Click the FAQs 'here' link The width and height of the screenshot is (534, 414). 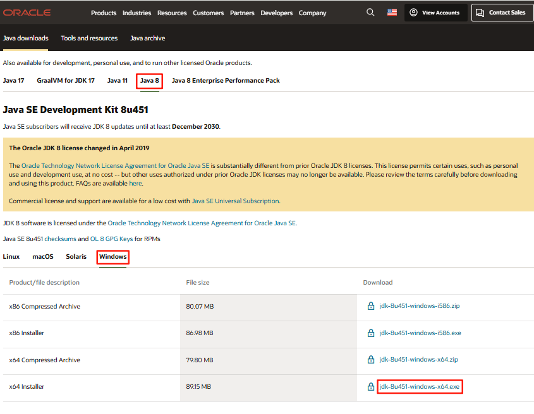pyautogui.click(x=135, y=184)
